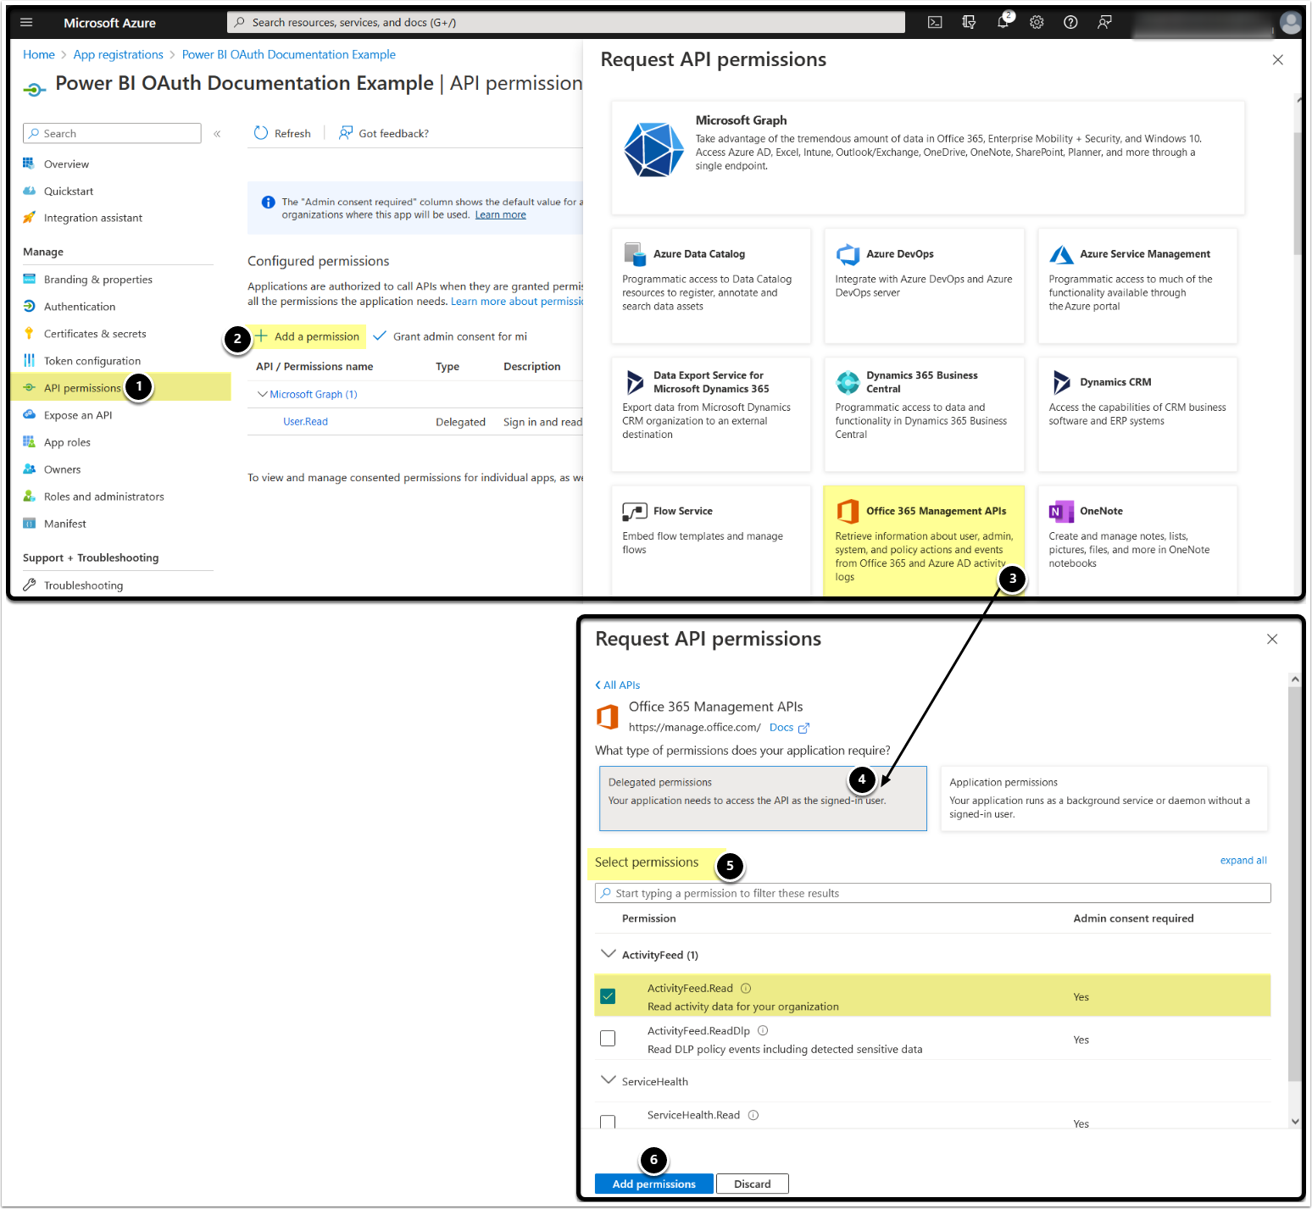Viewport: 1312px width, 1209px height.
Task: Open the header Feedback icon
Action: click(x=1104, y=23)
